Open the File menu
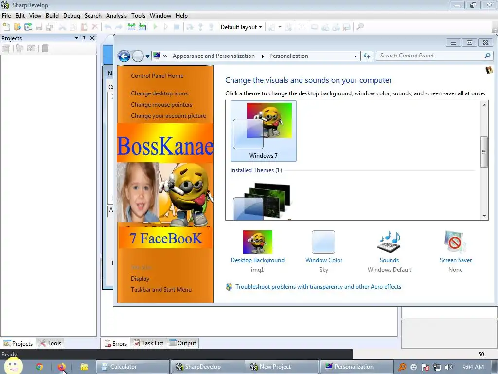Viewport: 498px width, 374px height. click(6, 15)
